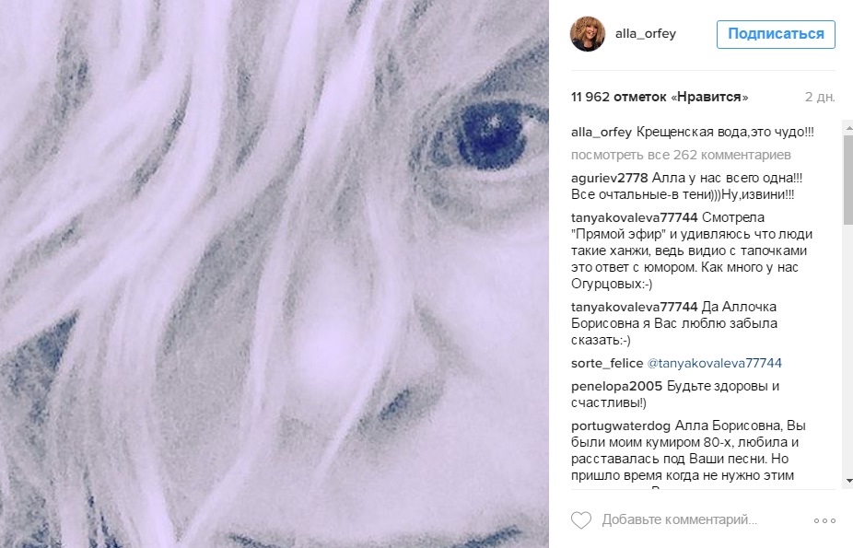Like the post with the heart icon

(x=581, y=520)
